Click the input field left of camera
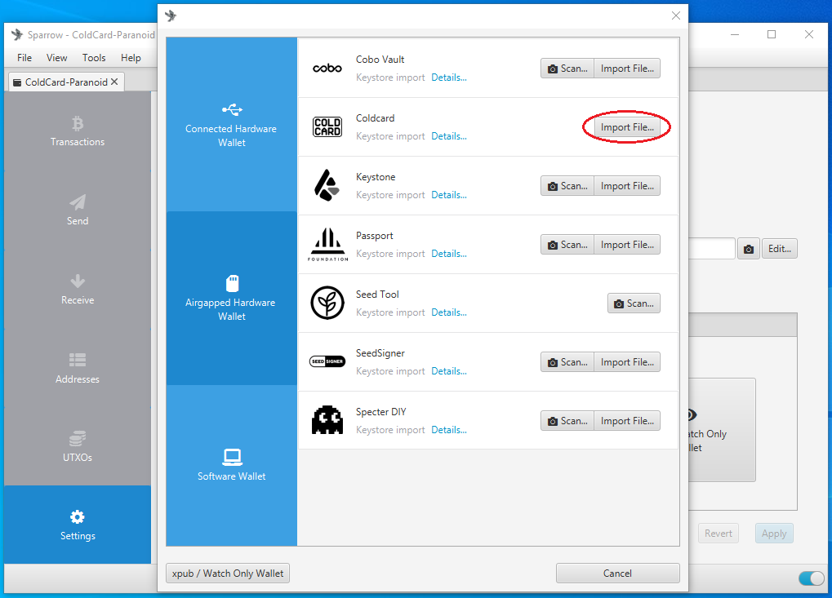The height and width of the screenshot is (598, 832). point(711,249)
